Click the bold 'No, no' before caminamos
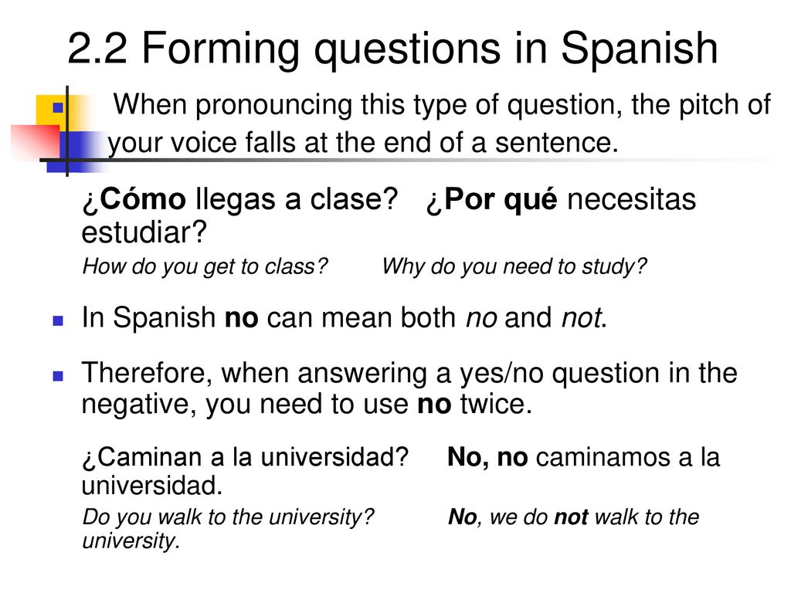Image resolution: width=791 pixels, height=593 pixels. click(487, 457)
